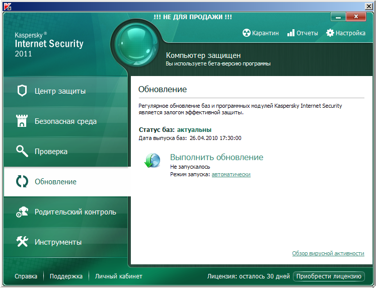Screen dimensions: 376x288
Task: Open the Поддержка support link
Action: [66, 276]
